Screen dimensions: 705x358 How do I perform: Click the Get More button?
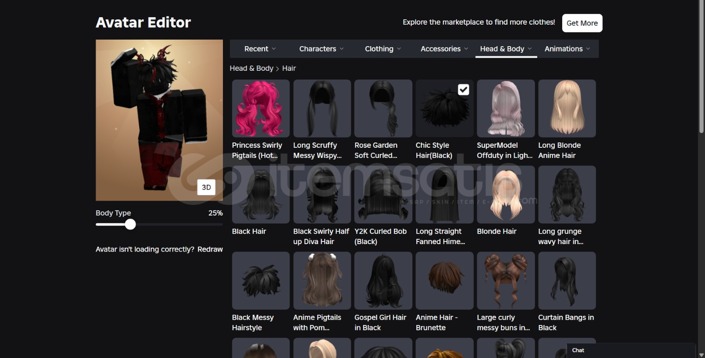coord(582,23)
